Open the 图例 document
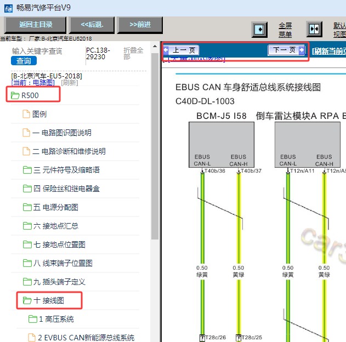 39,114
